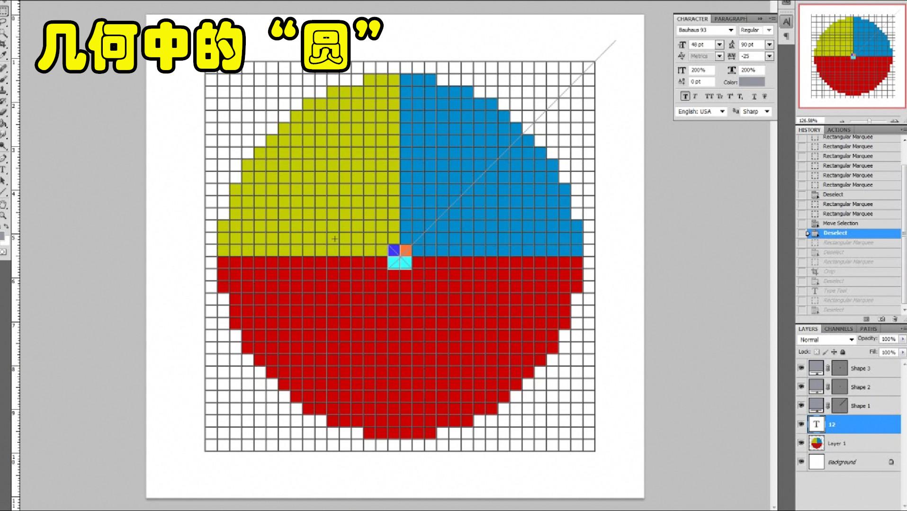Select the Pen tool

pyautogui.click(x=4, y=158)
